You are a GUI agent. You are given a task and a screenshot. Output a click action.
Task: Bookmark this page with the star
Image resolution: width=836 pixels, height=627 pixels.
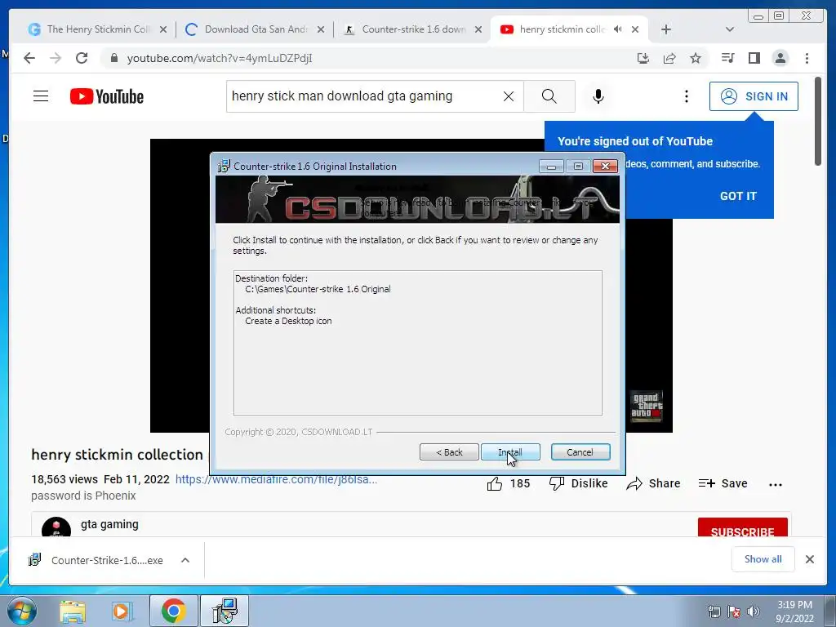pyautogui.click(x=696, y=58)
